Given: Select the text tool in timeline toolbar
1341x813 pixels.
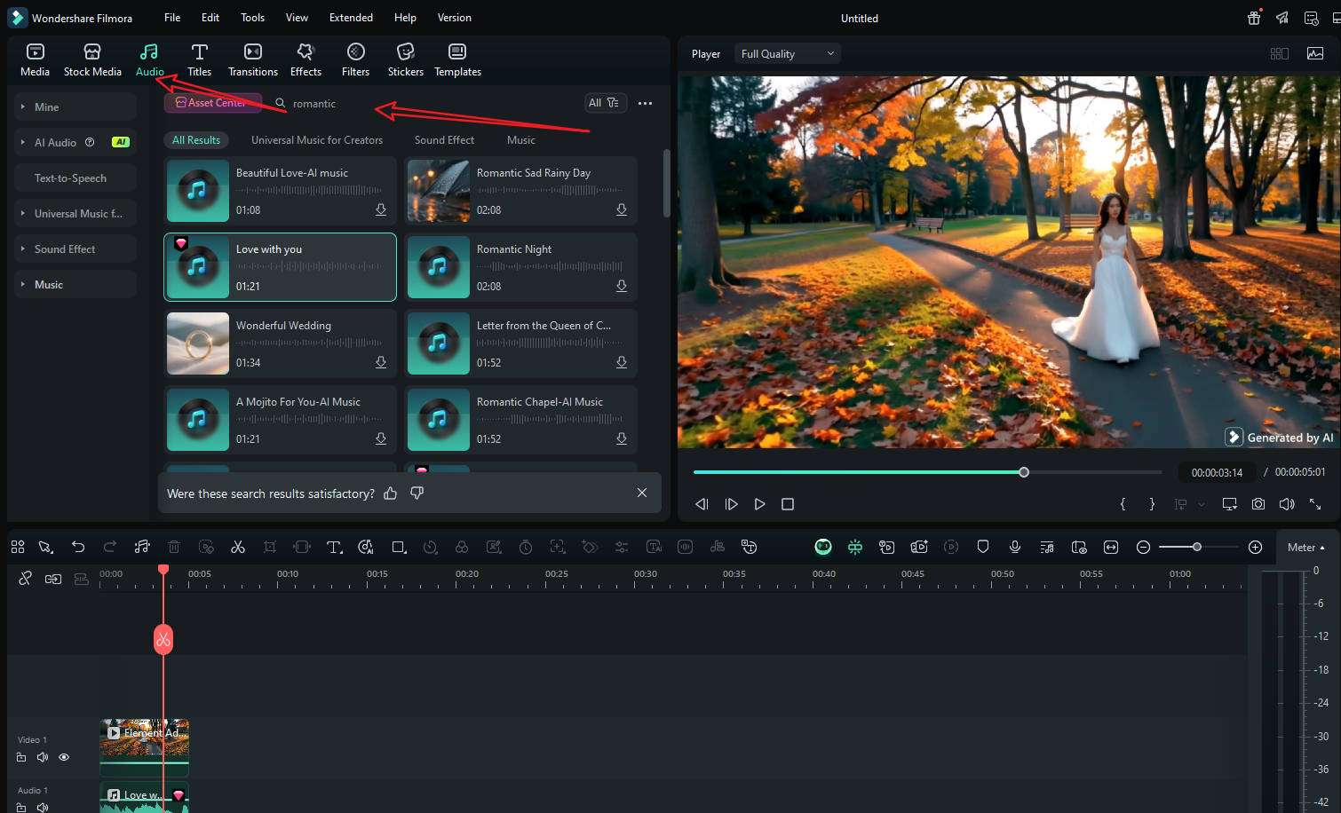Looking at the screenshot, I should (334, 548).
